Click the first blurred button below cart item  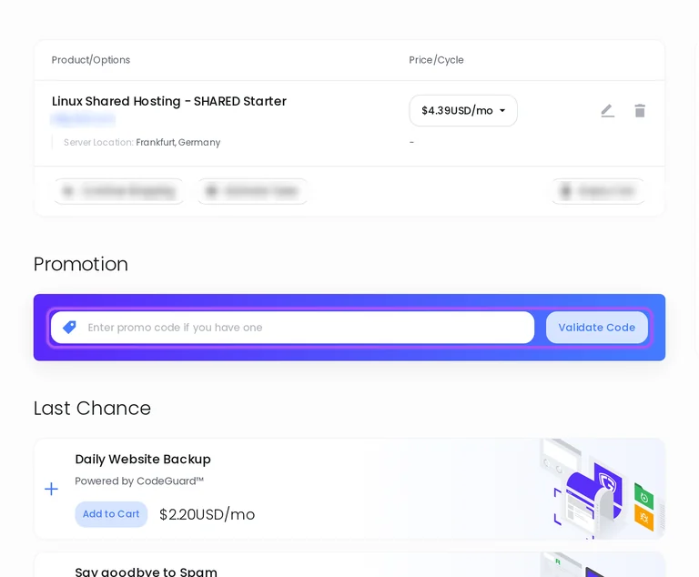tap(118, 191)
